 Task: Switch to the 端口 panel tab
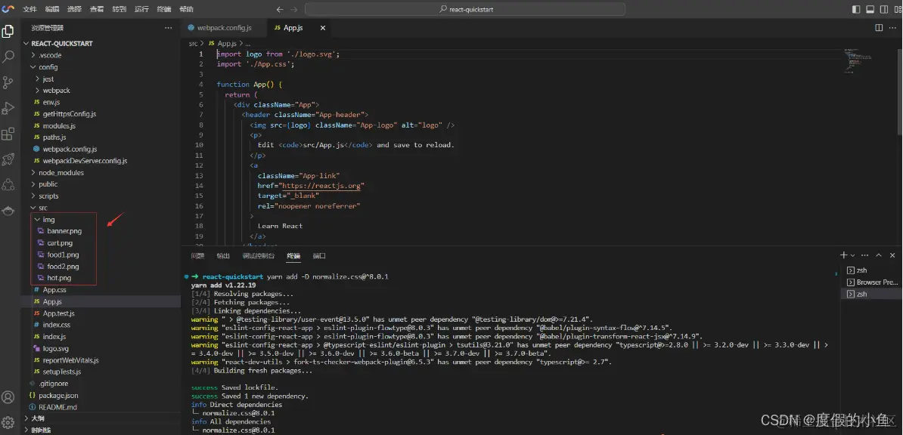pyautogui.click(x=319, y=255)
